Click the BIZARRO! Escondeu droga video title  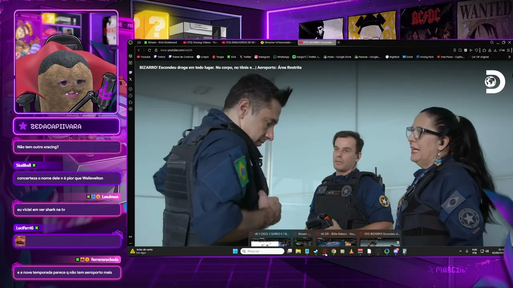click(x=220, y=68)
